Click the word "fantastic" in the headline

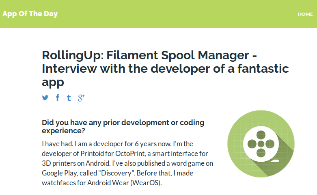pyautogui.click(x=263, y=69)
